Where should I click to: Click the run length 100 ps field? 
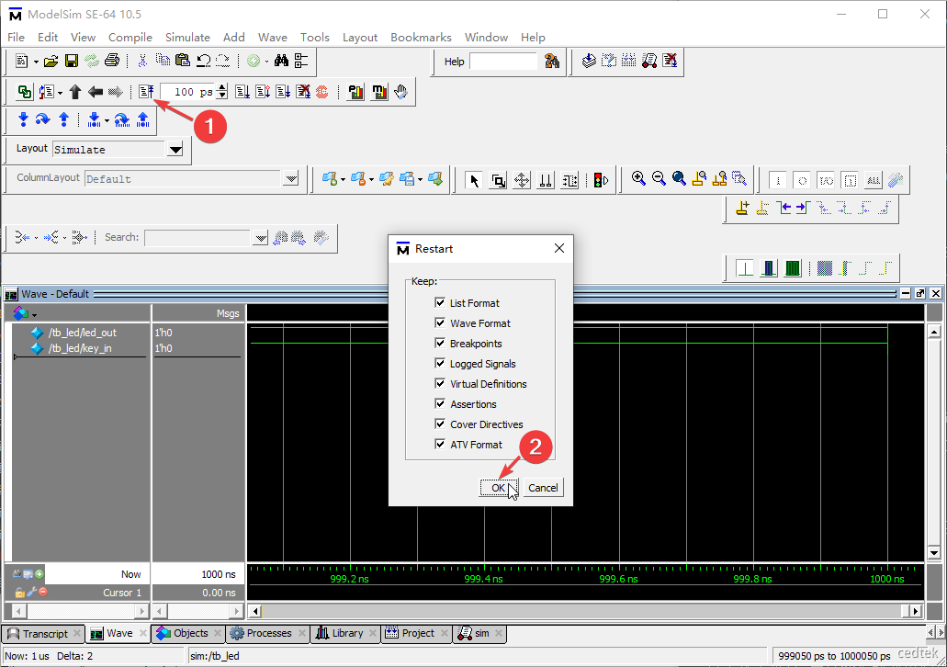pos(187,92)
